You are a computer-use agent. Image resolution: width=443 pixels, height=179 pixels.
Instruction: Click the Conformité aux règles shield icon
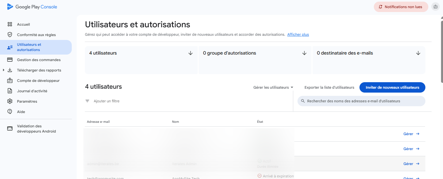pos(10,35)
